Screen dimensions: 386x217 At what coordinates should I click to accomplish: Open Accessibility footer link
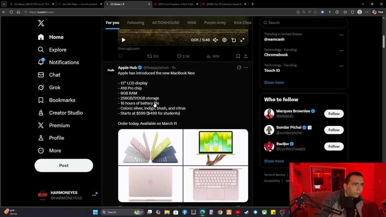coord(272,181)
